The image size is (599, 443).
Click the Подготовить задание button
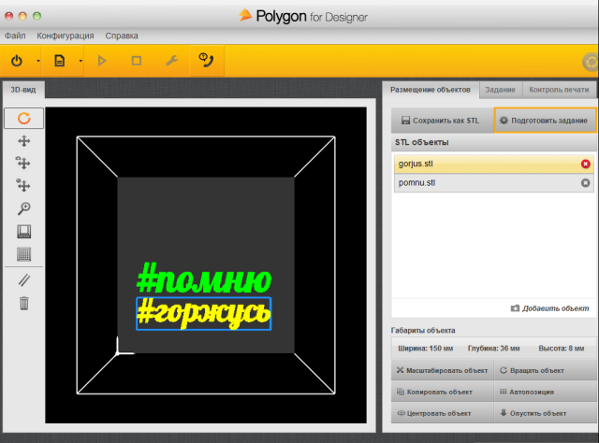coord(544,121)
